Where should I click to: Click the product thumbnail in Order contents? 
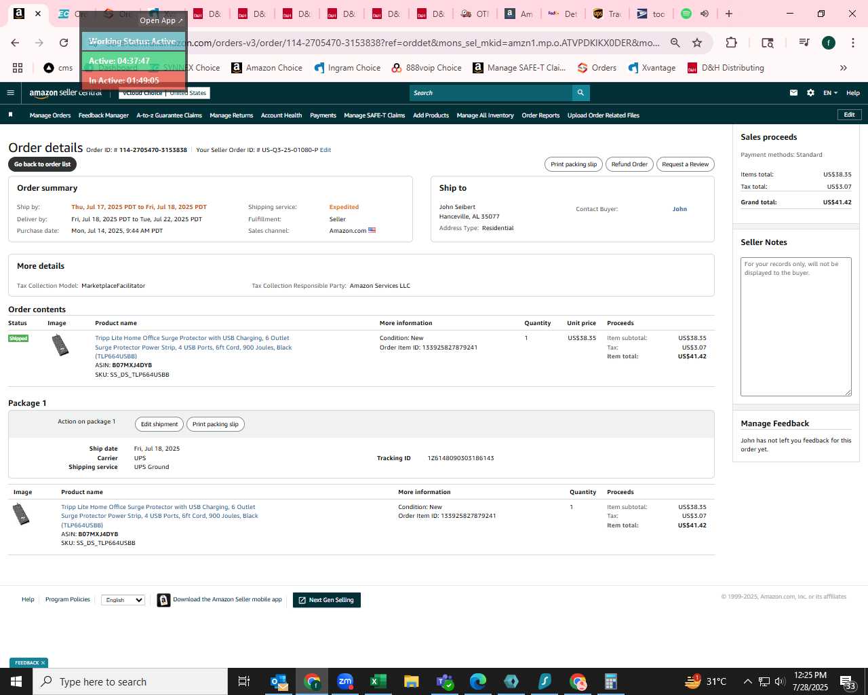tap(60, 345)
